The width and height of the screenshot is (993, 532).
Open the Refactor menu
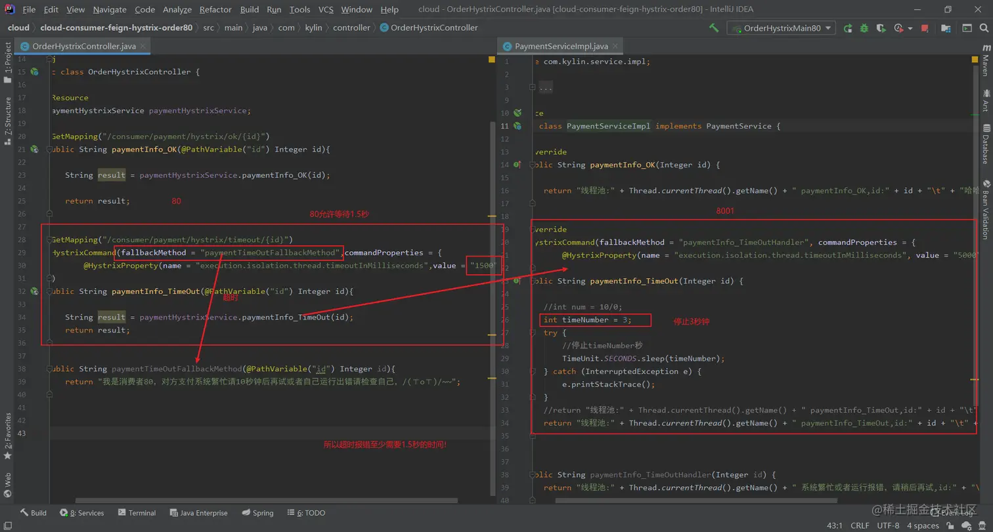point(215,9)
